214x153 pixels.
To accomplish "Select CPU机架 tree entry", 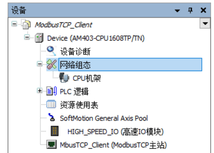I will 87,78.
